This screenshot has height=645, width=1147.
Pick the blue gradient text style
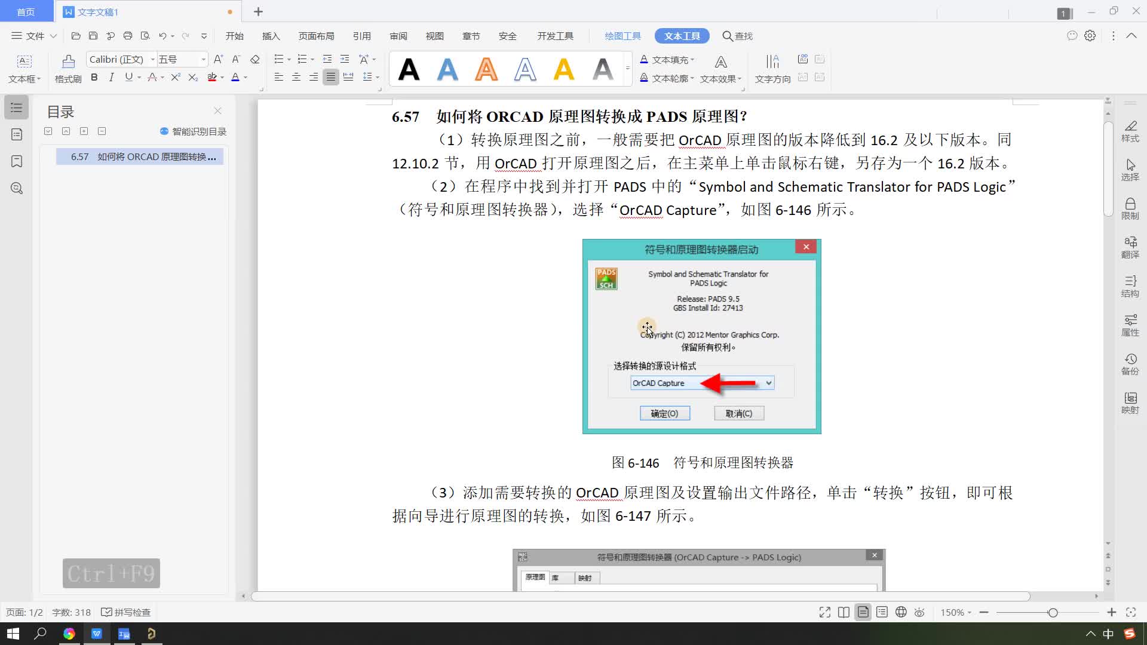pos(447,69)
